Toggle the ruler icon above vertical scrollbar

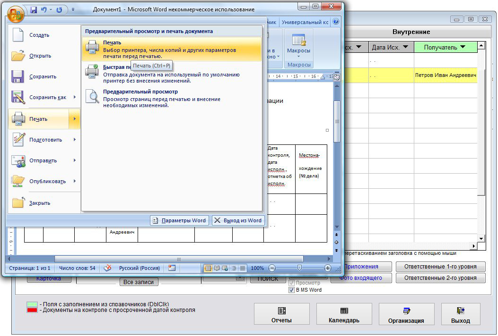(337, 77)
